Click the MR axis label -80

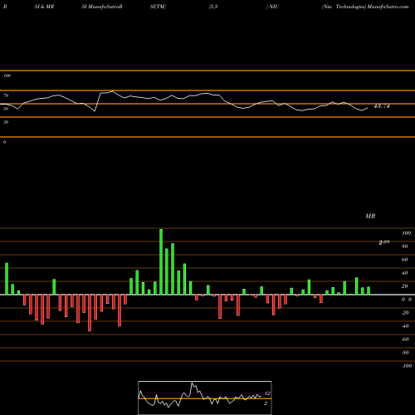click(x=405, y=353)
